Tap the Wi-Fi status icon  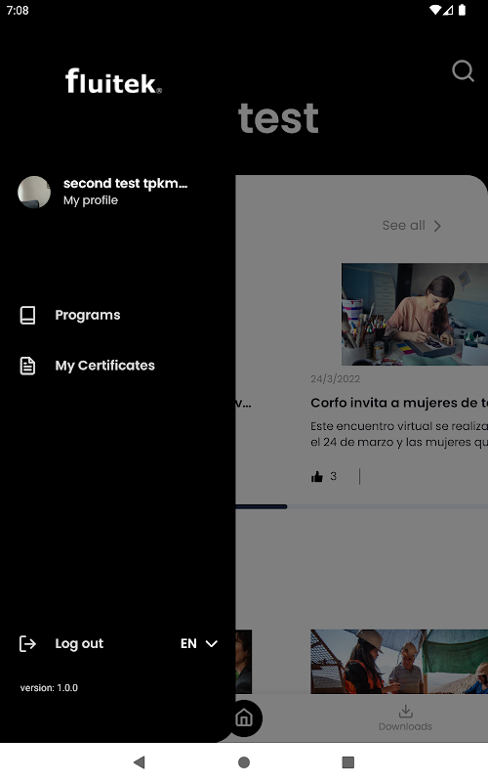(435, 10)
